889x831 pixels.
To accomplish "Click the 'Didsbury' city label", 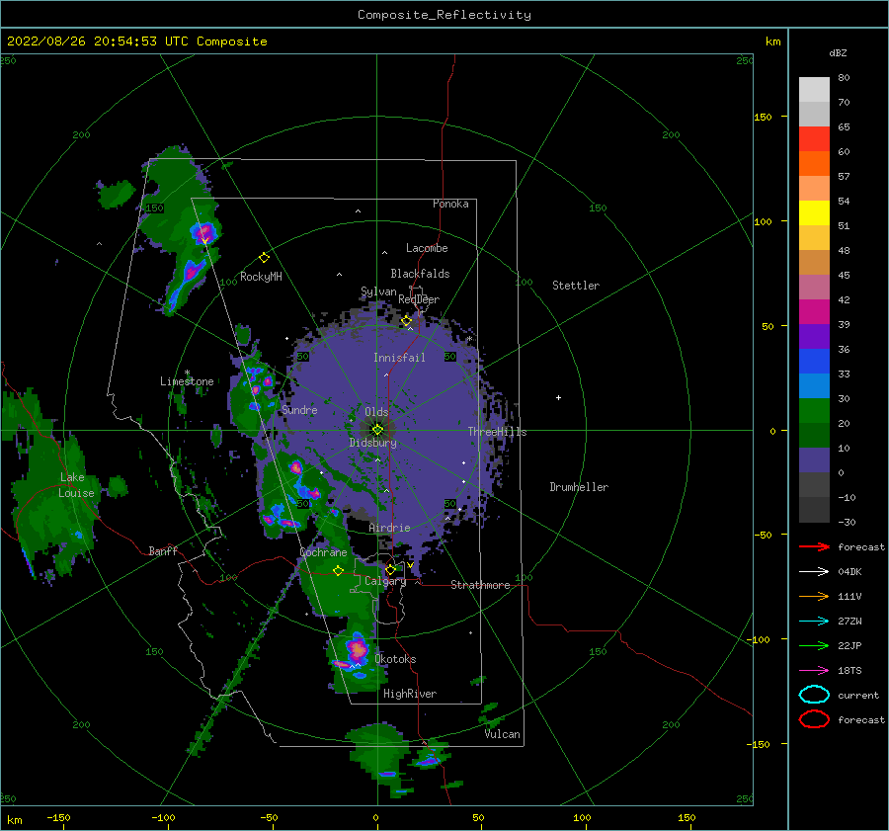I will [372, 443].
